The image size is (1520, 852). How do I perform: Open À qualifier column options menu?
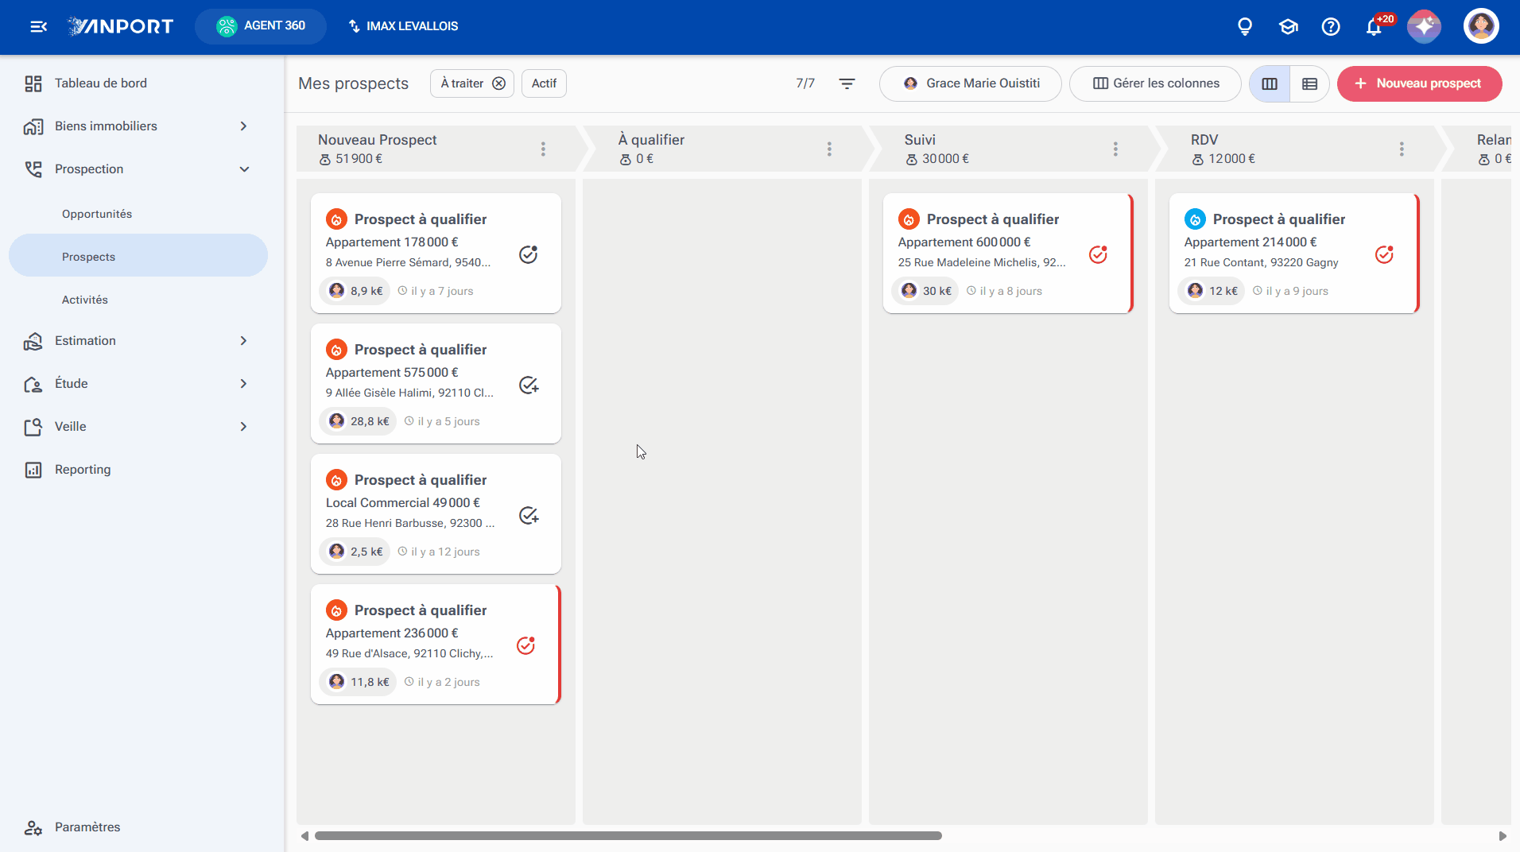(829, 149)
